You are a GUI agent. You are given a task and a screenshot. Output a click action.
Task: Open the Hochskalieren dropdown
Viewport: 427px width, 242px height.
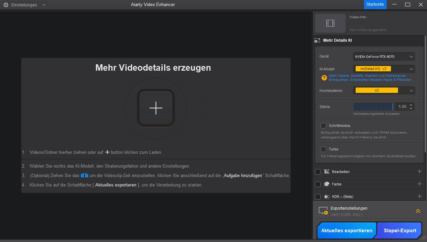point(384,91)
